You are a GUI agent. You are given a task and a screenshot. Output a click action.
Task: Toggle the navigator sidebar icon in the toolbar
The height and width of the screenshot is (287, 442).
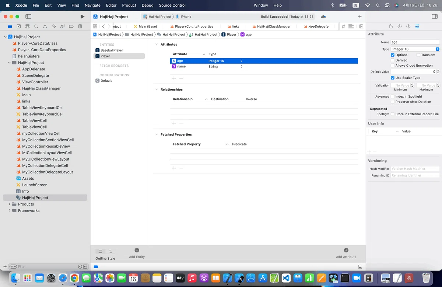tap(28, 17)
